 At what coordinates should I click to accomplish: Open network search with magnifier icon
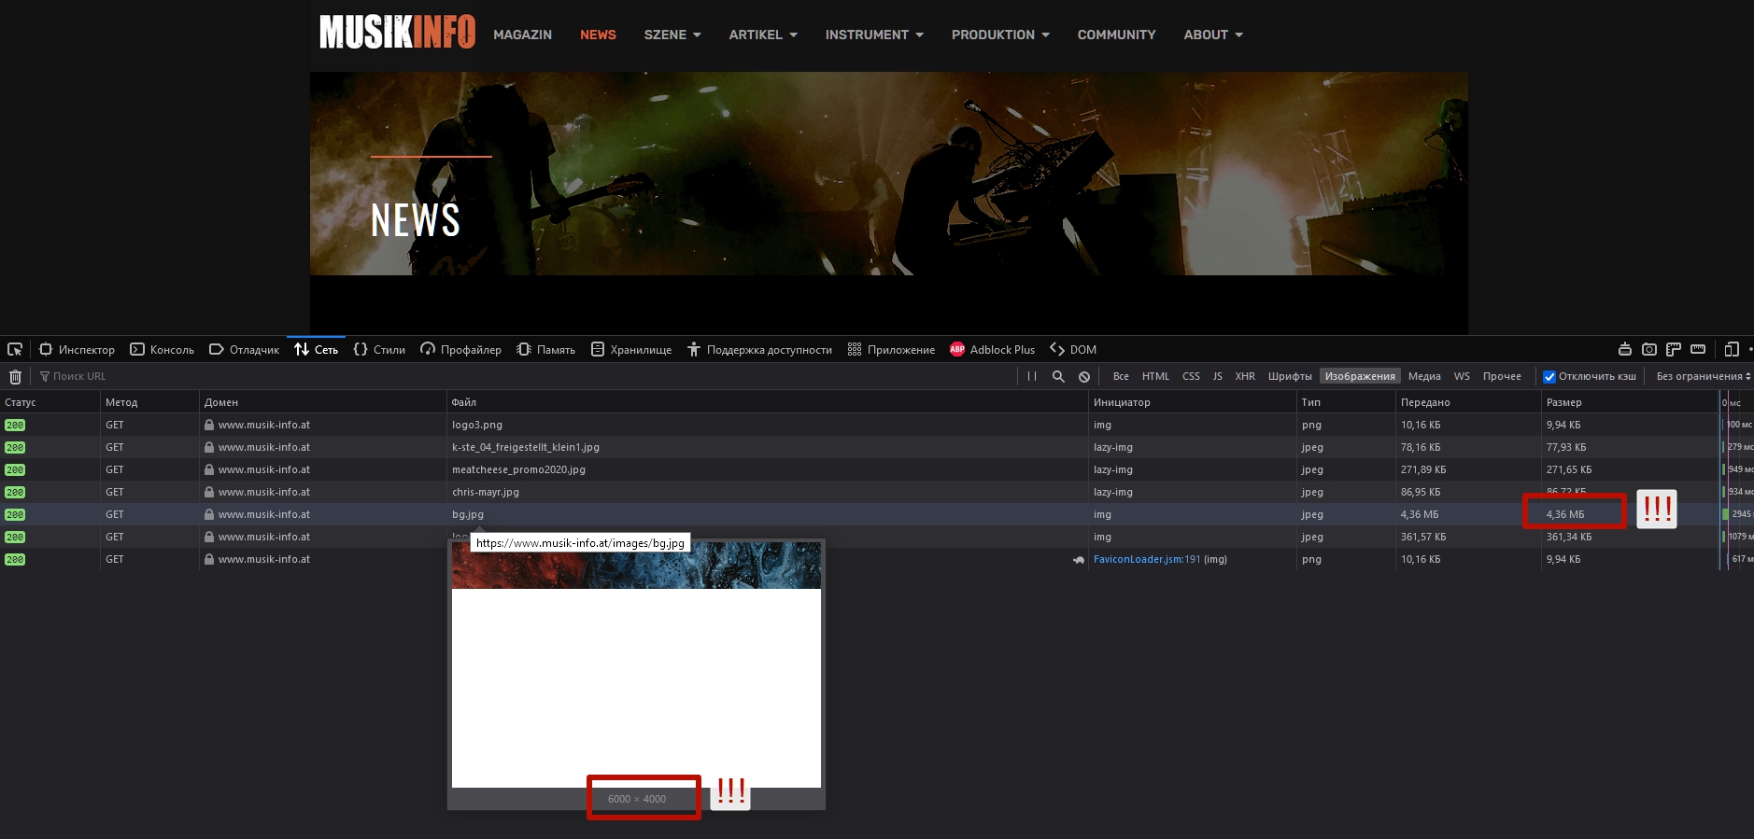tap(1058, 376)
